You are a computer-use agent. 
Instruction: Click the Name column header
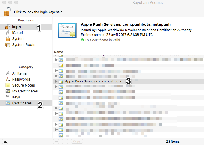coord(58,52)
